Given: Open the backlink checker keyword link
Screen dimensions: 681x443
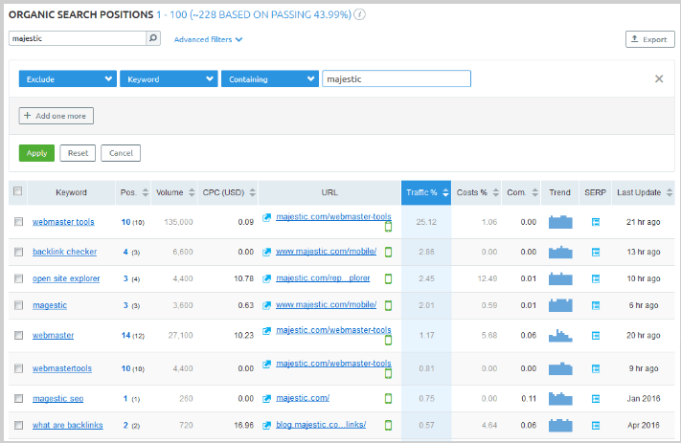Looking at the screenshot, I should 65,252.
